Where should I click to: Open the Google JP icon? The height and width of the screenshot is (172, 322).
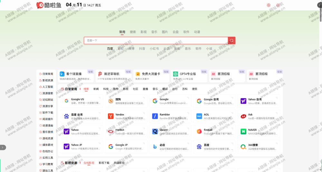pos(111,147)
